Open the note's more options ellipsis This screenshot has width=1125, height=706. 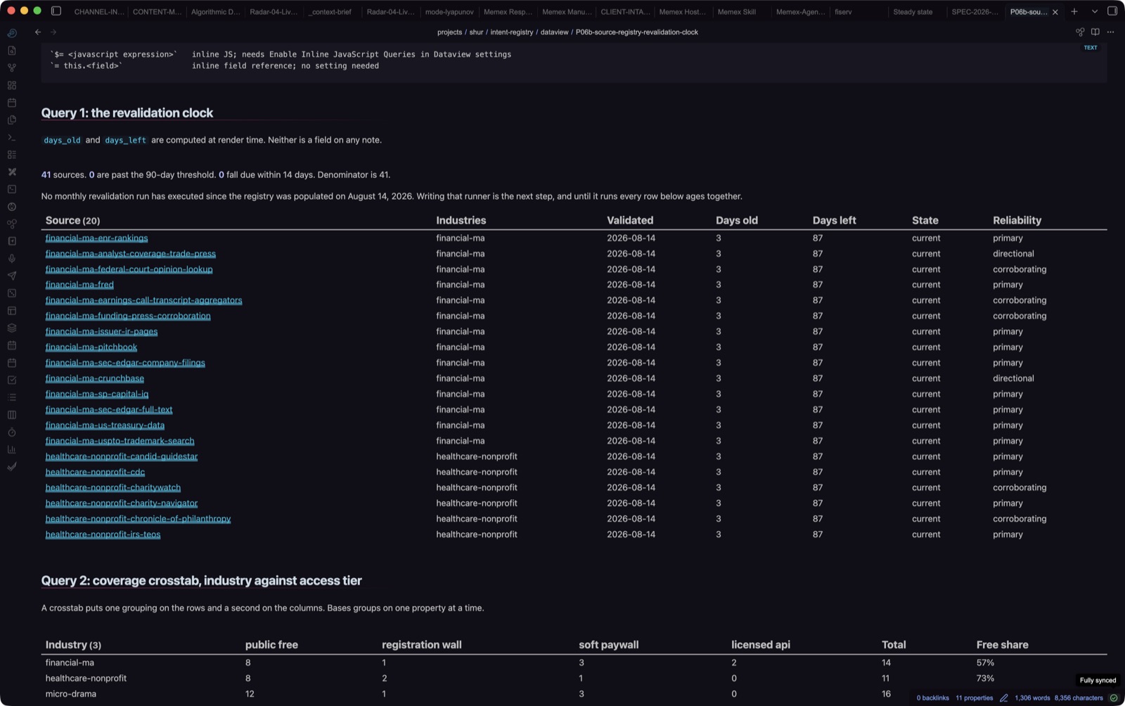click(x=1111, y=32)
